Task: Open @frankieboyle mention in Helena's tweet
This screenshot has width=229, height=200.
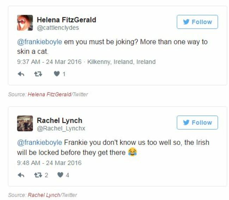Action: tap(39, 42)
